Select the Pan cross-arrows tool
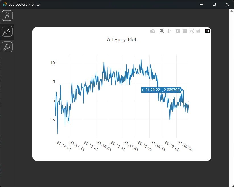Viewport: 234px width, 187px height. (169, 31)
